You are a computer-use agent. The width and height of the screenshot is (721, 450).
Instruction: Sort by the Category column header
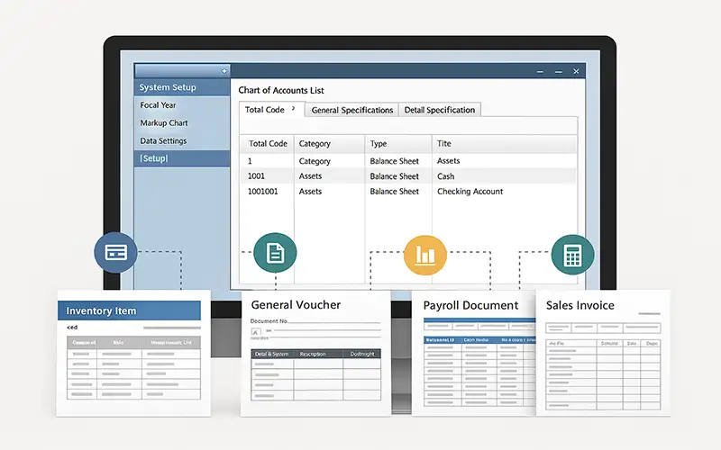tap(315, 144)
